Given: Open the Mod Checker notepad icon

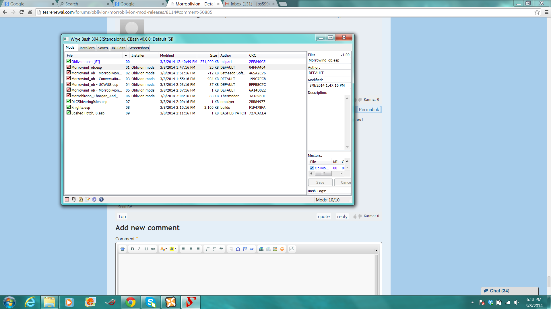Looking at the screenshot, I should tap(88, 199).
